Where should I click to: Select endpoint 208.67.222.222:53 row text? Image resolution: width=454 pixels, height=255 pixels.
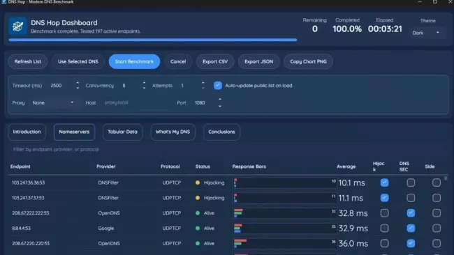[x=31, y=212]
